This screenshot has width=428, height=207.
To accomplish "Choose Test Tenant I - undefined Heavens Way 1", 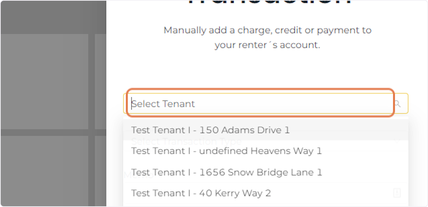I will (x=226, y=151).
